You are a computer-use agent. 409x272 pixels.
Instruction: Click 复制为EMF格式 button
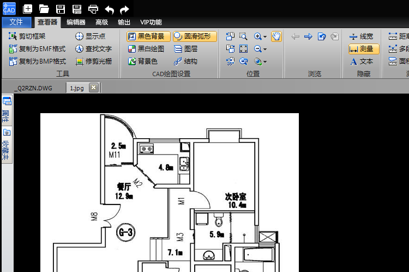(x=37, y=48)
